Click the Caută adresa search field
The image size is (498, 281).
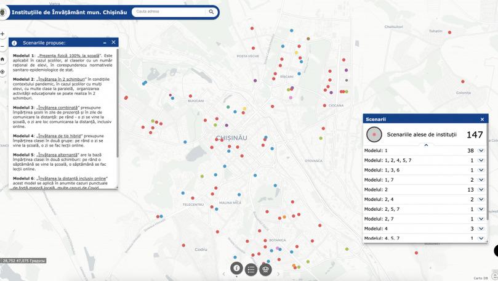(x=169, y=12)
